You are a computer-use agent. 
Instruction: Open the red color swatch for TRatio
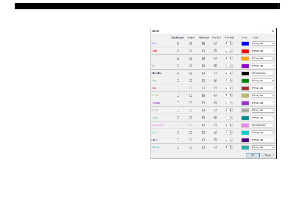[x=245, y=51]
